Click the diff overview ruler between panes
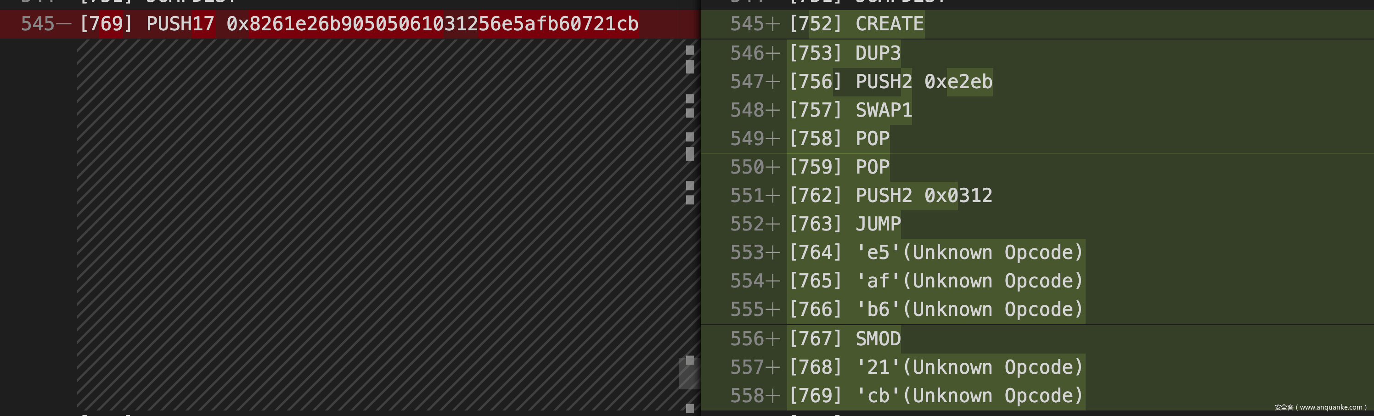 690,214
